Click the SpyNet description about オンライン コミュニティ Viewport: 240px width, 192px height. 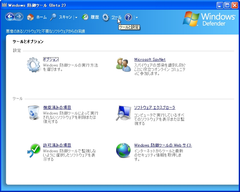click(160, 69)
